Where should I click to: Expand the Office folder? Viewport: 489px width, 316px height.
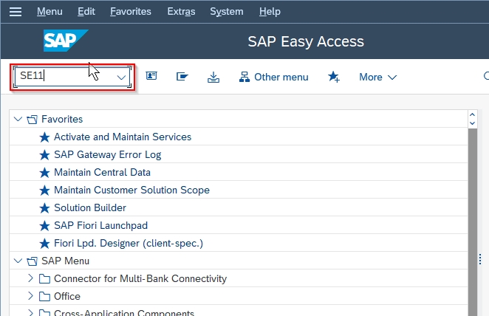click(x=30, y=296)
